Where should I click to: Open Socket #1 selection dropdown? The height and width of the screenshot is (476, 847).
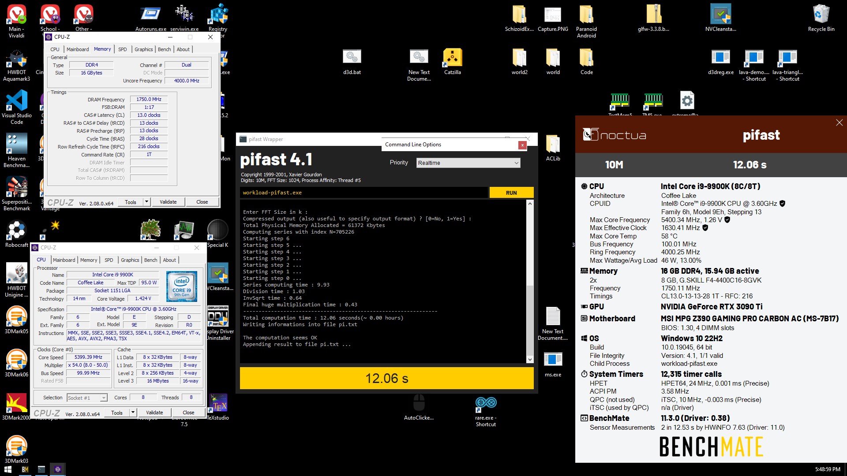(87, 398)
